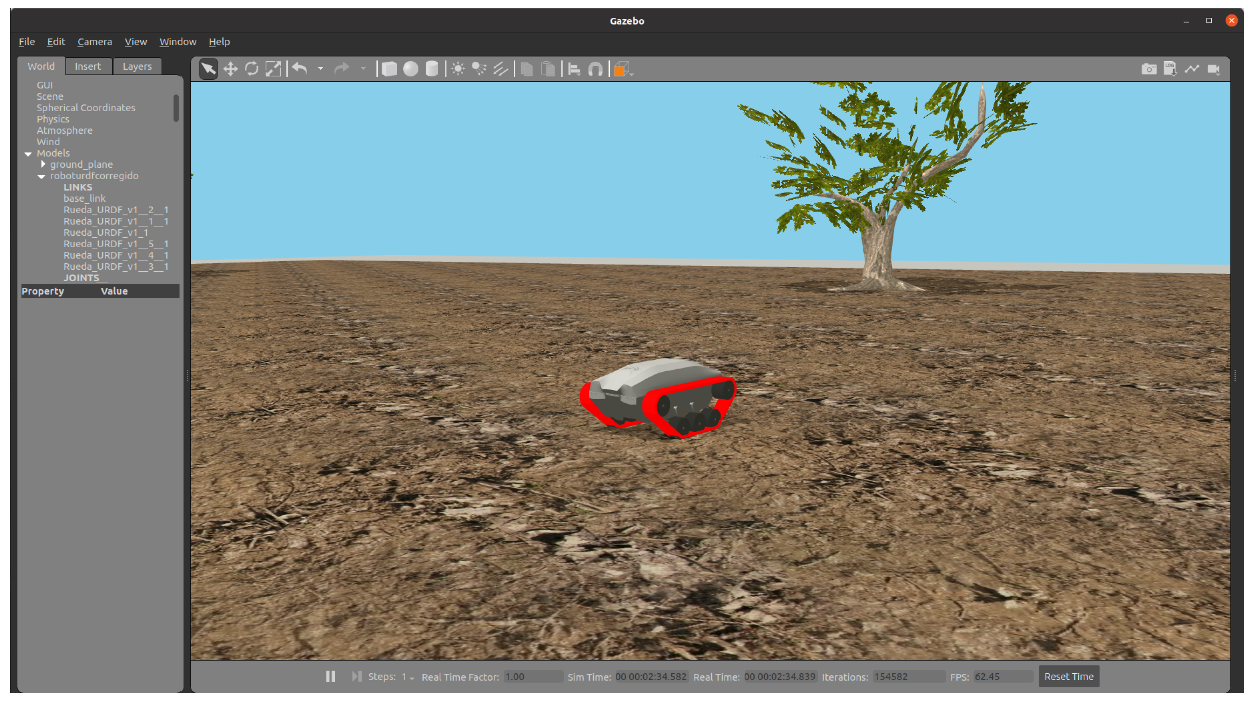1255x707 pixels.
Task: Add a point light
Action: 457,69
